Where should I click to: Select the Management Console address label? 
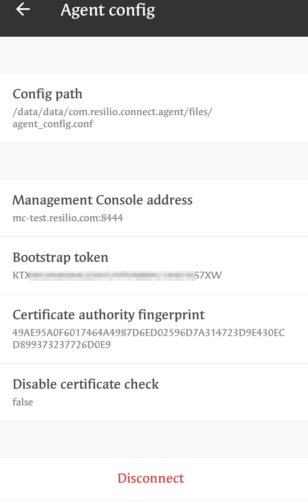[x=103, y=200]
